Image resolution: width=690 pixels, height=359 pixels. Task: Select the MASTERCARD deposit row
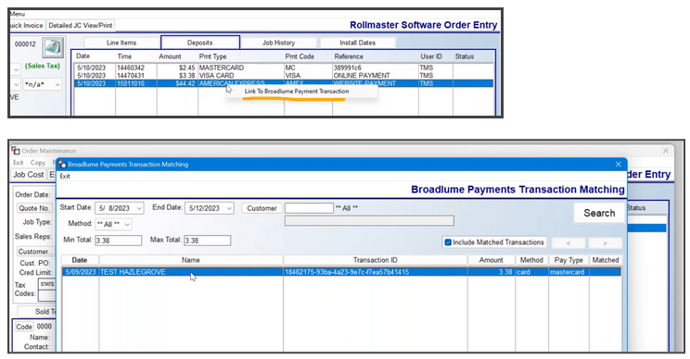click(x=284, y=68)
